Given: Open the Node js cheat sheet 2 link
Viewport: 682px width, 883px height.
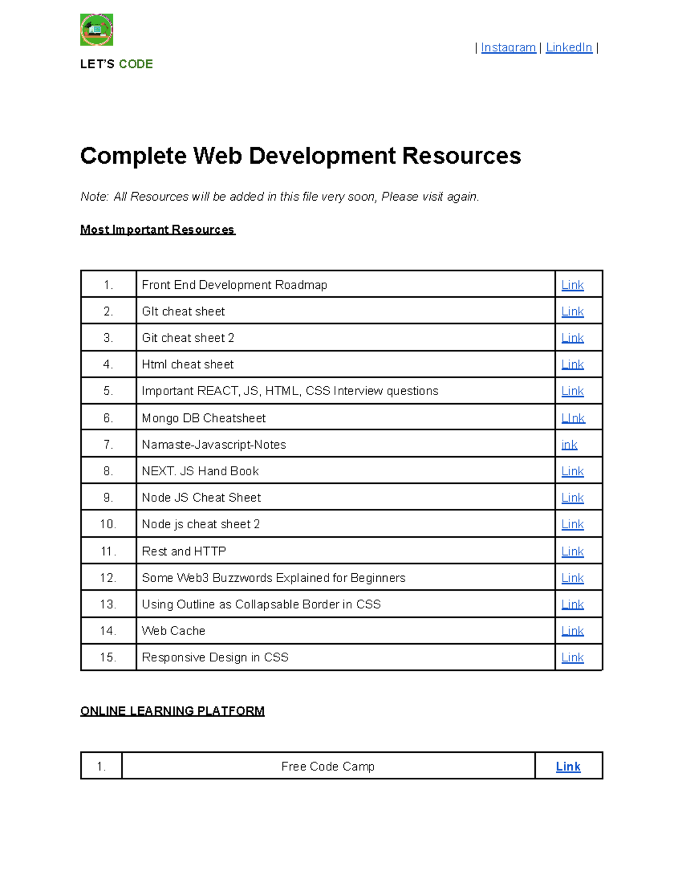Looking at the screenshot, I should pos(572,524).
